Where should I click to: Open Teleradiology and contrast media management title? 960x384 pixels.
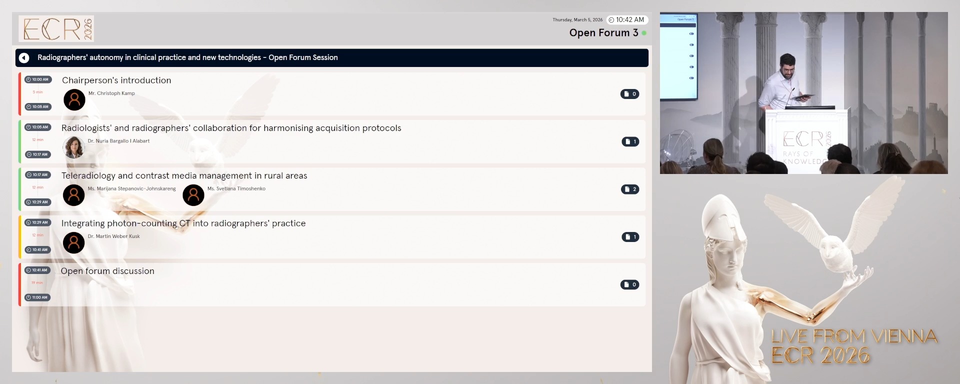pos(184,176)
